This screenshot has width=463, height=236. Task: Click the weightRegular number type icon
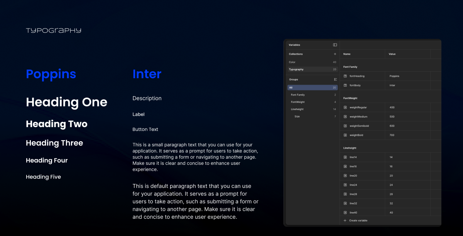coord(345,107)
